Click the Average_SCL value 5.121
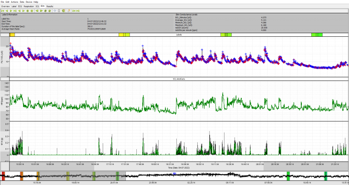 coord(264,20)
